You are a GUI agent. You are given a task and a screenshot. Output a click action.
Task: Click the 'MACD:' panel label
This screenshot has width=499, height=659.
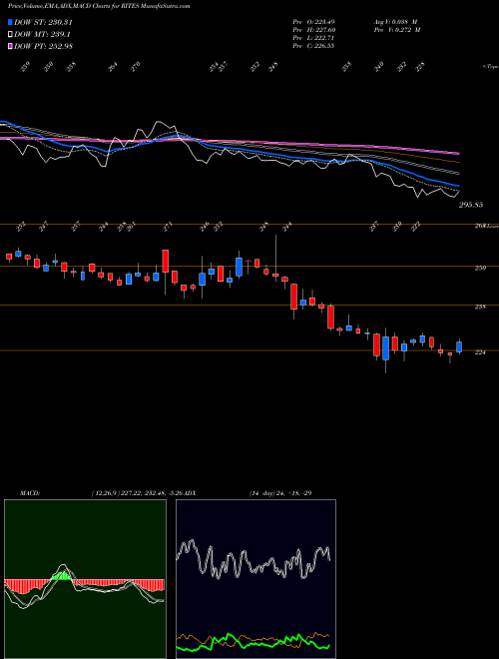click(30, 493)
